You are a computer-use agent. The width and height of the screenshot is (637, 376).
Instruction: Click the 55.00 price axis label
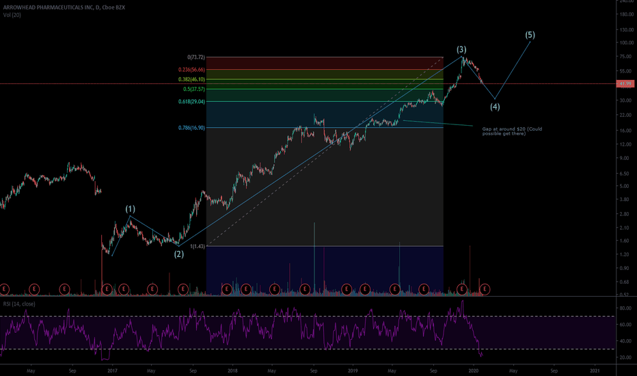click(627, 70)
